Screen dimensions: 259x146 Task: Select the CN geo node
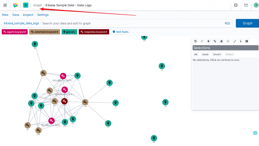coord(73,119)
